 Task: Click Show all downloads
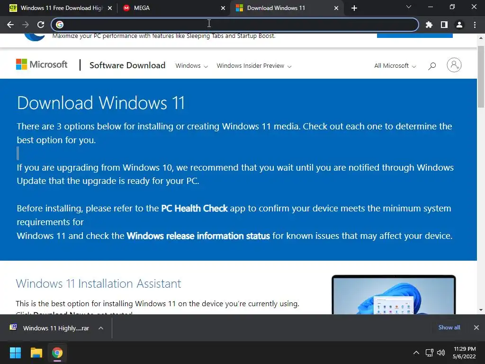click(449, 328)
